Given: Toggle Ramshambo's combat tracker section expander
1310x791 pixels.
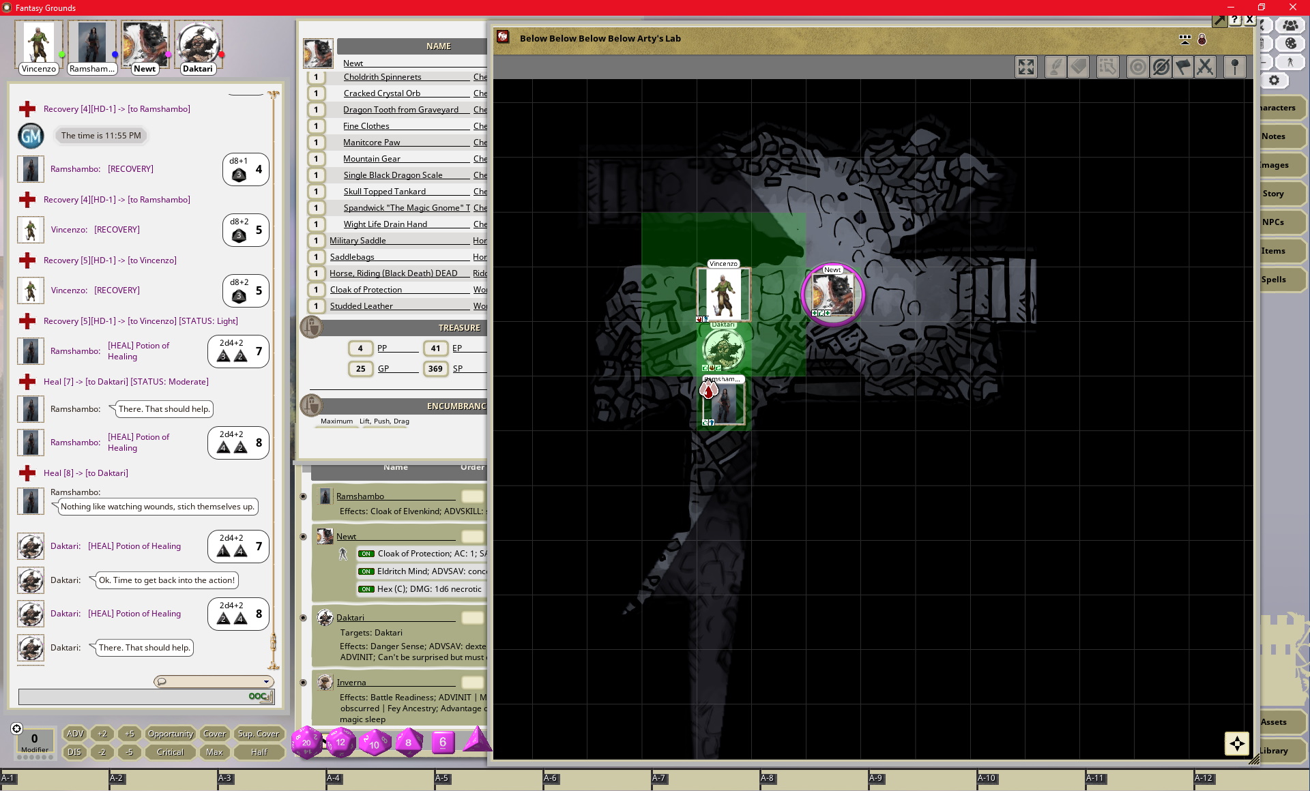Looking at the screenshot, I should (x=303, y=496).
